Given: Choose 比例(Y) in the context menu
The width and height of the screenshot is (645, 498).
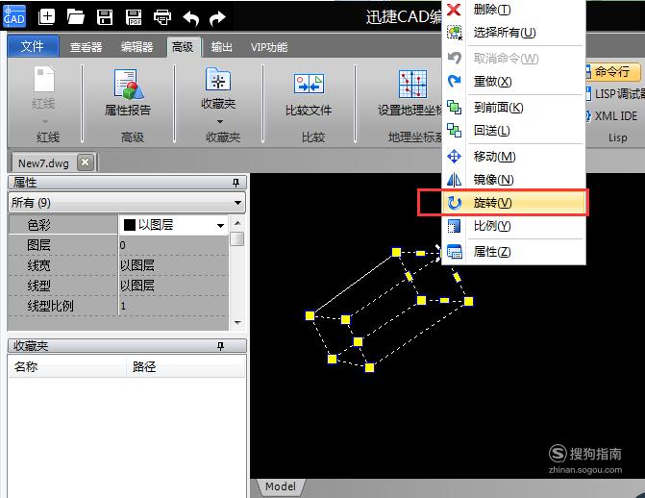Looking at the screenshot, I should pyautogui.click(x=513, y=226).
